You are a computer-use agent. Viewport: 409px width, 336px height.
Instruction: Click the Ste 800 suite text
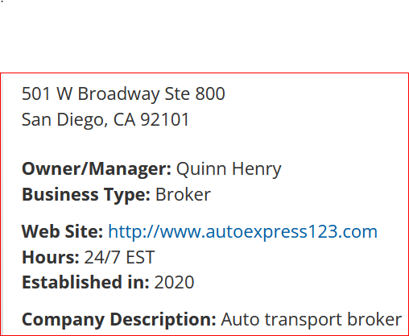coord(195,93)
